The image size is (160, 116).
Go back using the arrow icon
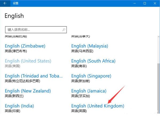coord(5,3)
